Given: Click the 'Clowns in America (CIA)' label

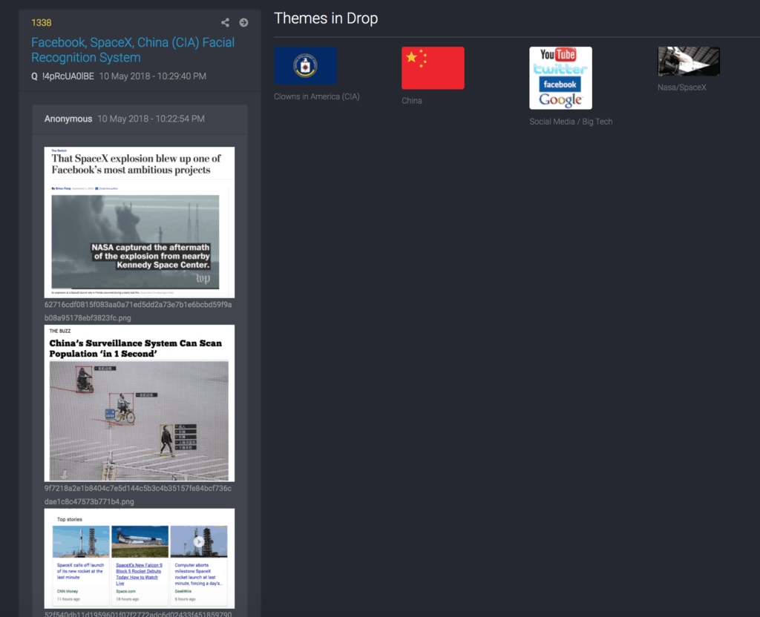Looking at the screenshot, I should [x=317, y=96].
